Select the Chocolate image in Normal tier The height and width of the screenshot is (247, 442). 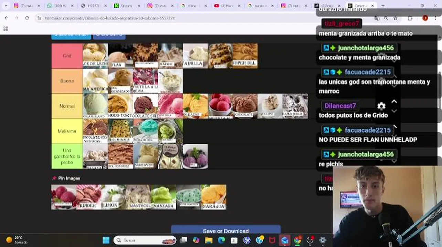tap(245, 106)
